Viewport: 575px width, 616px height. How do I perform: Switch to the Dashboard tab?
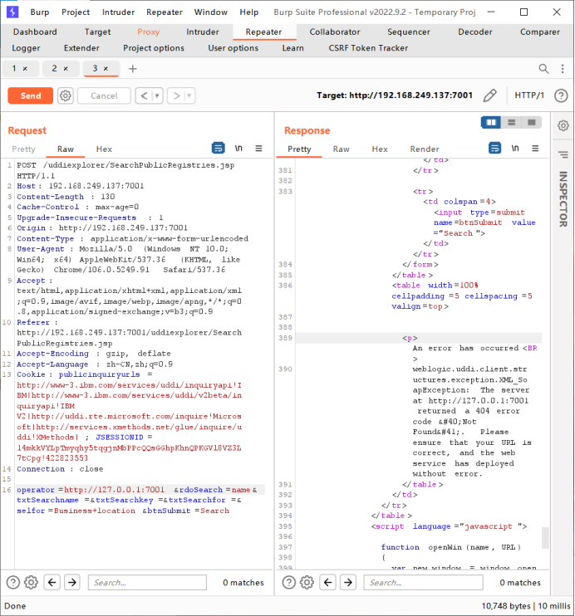[35, 32]
